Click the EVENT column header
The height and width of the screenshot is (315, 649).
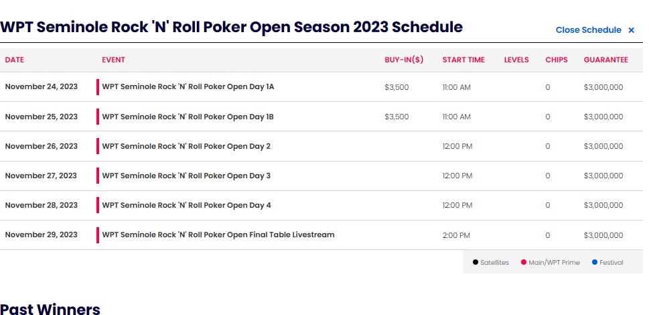(x=113, y=60)
